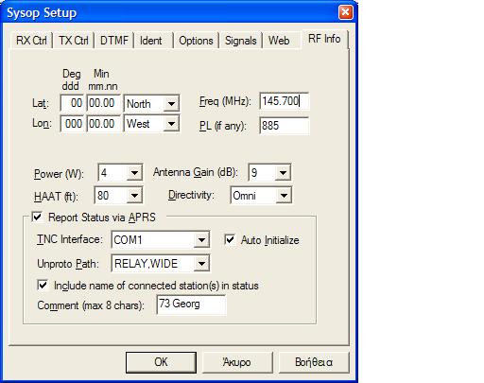This screenshot has width=484, height=383.
Task: Toggle Report Status via APRS checkbox
Action: [37, 218]
